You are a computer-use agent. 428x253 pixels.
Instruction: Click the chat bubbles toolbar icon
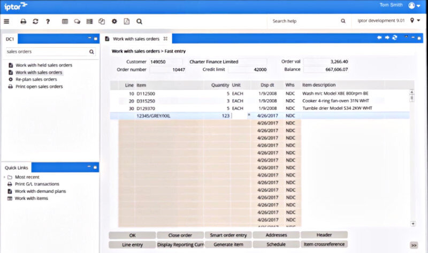click(x=77, y=21)
